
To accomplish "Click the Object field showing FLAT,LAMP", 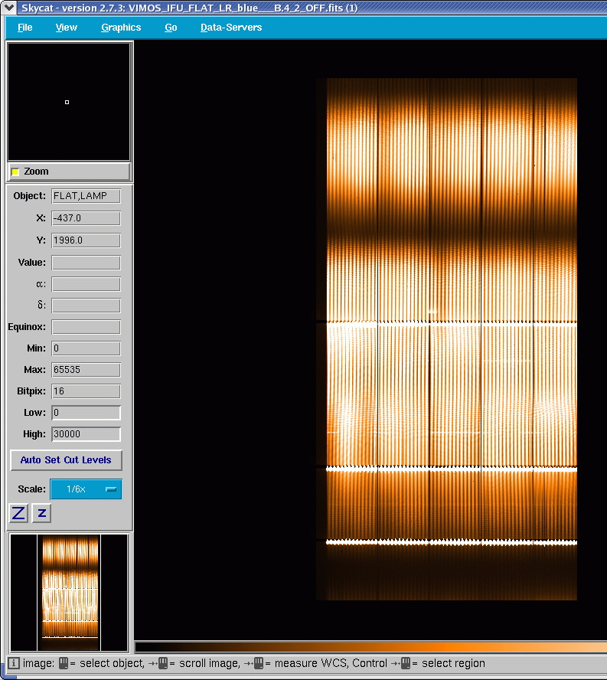I will point(86,196).
